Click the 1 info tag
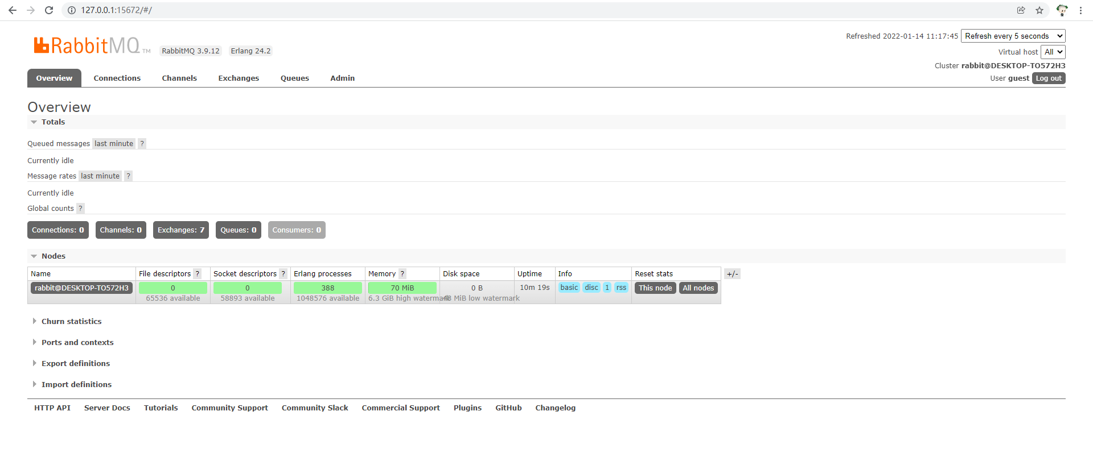 pos(607,288)
